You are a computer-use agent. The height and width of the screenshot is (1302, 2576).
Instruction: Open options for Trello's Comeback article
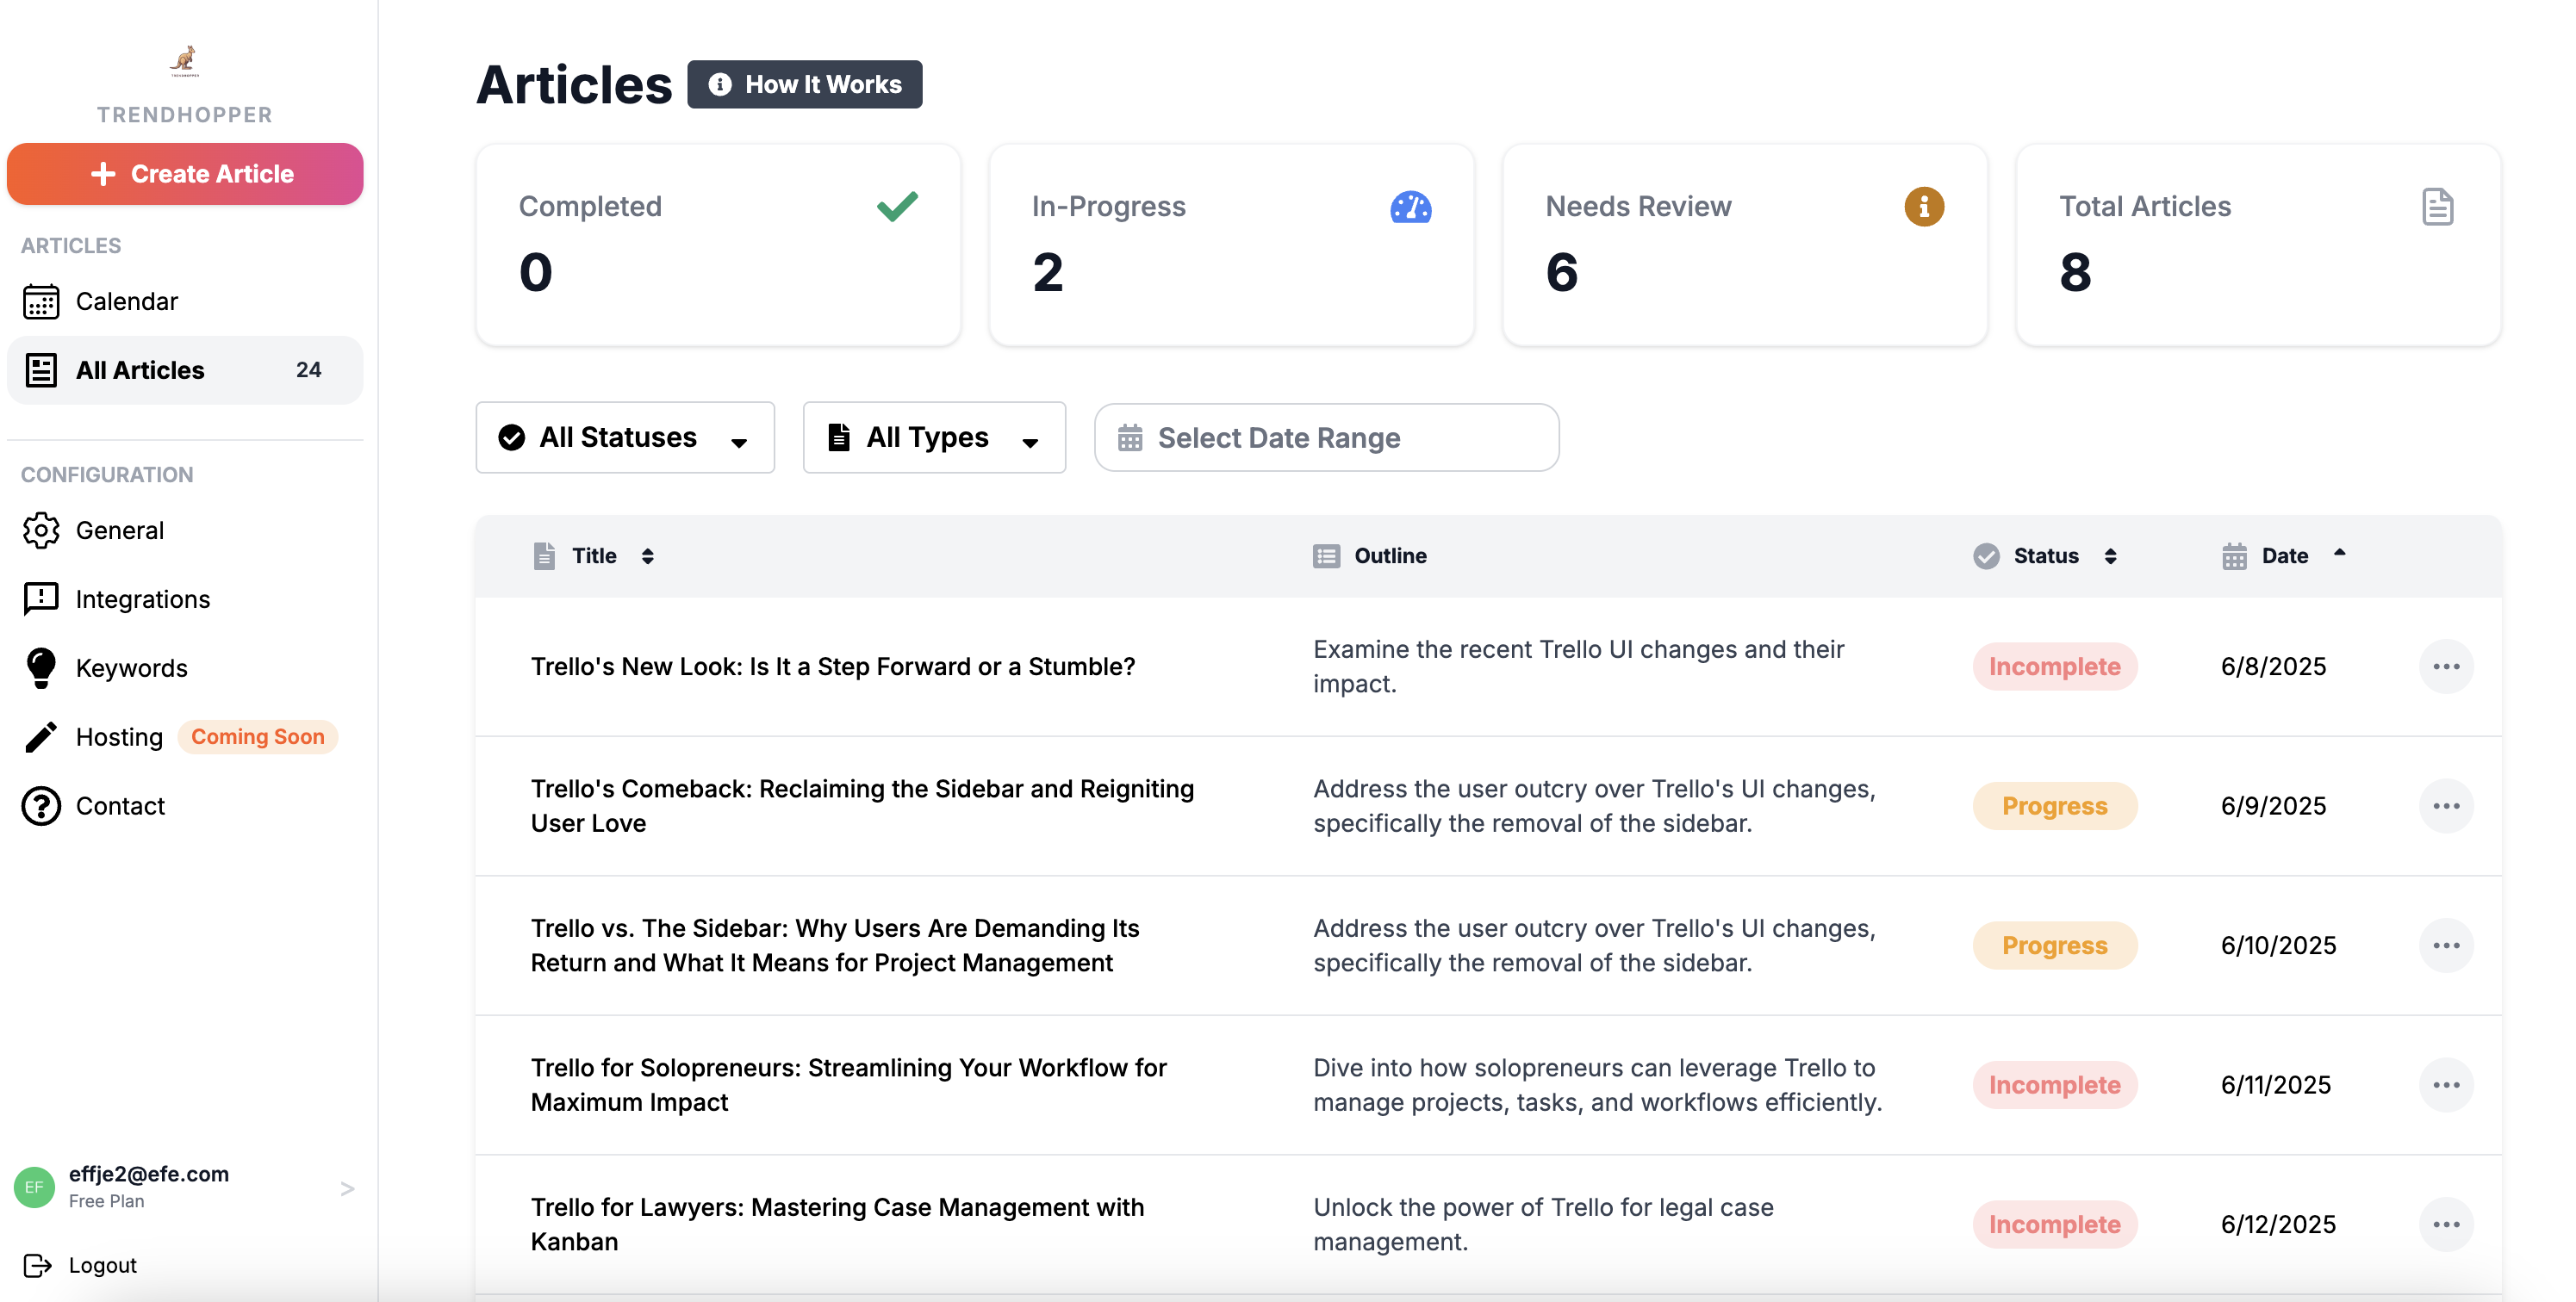[x=2446, y=806]
